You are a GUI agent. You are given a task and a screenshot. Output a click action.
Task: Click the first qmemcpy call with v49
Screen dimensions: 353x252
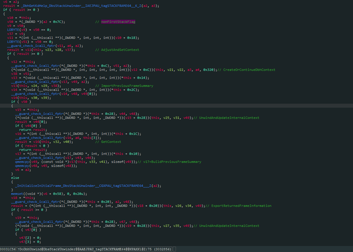22,162
